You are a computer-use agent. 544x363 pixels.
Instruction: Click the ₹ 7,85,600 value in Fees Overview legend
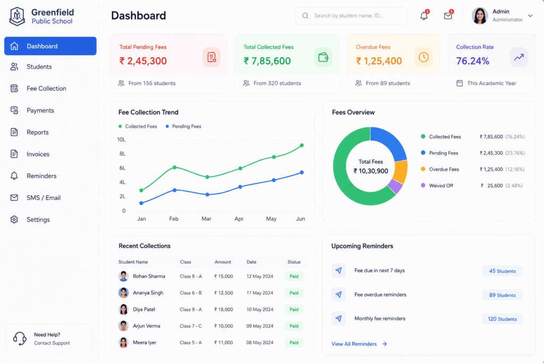[491, 137]
